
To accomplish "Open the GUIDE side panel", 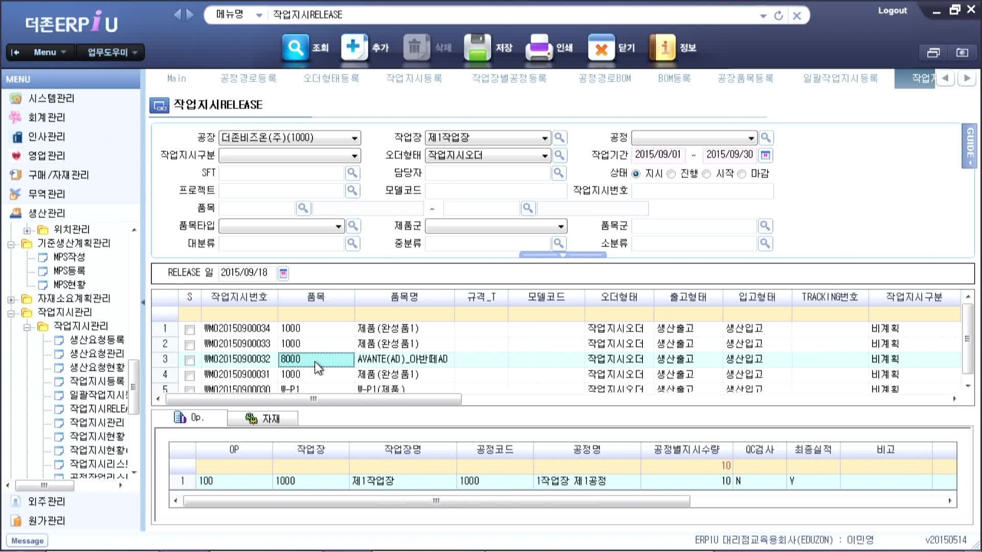I will 969,146.
